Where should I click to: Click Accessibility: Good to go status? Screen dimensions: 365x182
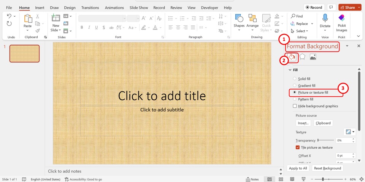(83, 179)
